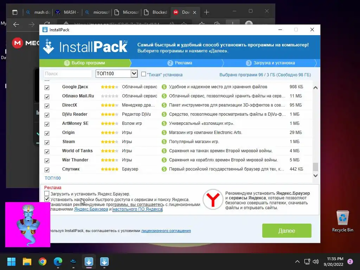The image size is (360, 270).
Task: Click the green info icon for Google Диск
Action: click(164, 87)
